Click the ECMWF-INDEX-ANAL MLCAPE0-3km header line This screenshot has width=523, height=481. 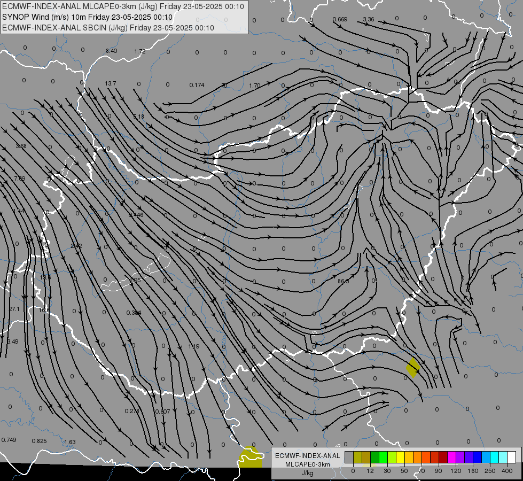click(123, 6)
